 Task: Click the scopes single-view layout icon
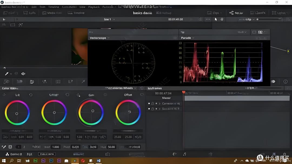pos(254,32)
